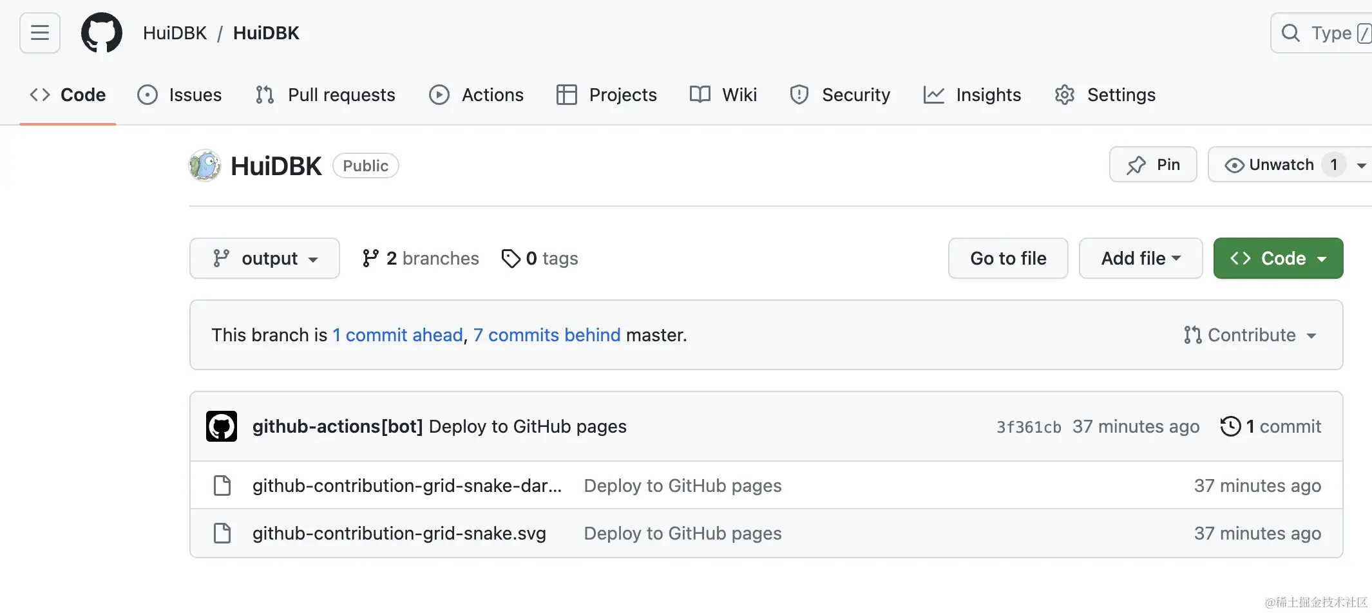Click file icon for github-contribution-grid-snake.svg
This screenshot has height=613, width=1372.
tap(222, 533)
